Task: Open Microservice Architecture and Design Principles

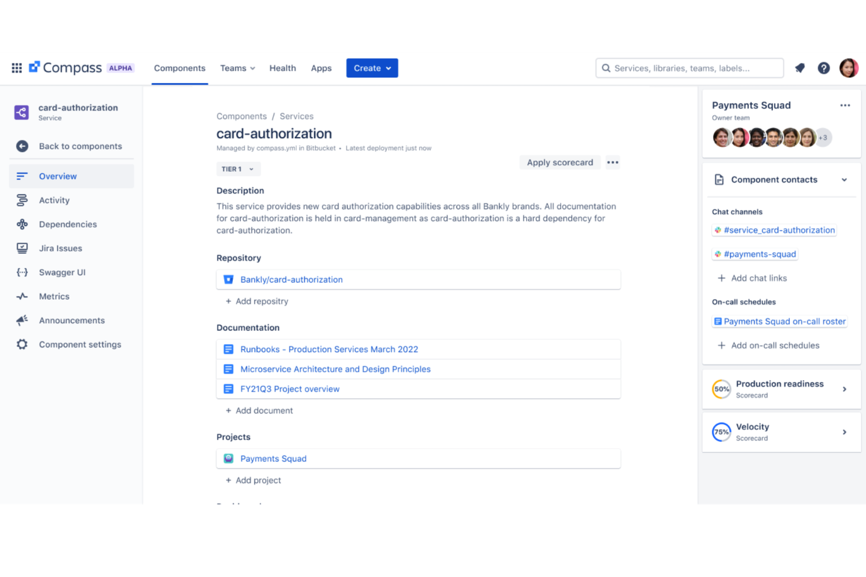Action: (335, 369)
